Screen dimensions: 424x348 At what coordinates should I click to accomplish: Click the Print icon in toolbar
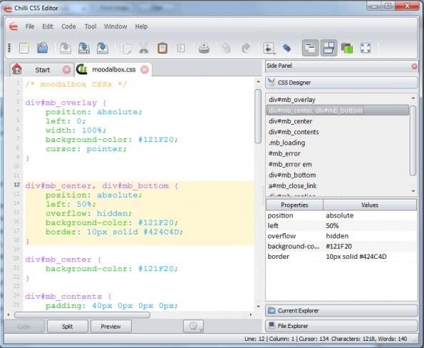pyautogui.click(x=204, y=48)
